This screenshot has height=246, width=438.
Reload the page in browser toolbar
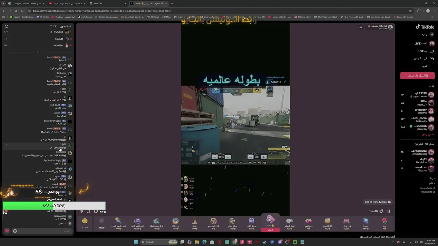pyautogui.click(x=16, y=11)
